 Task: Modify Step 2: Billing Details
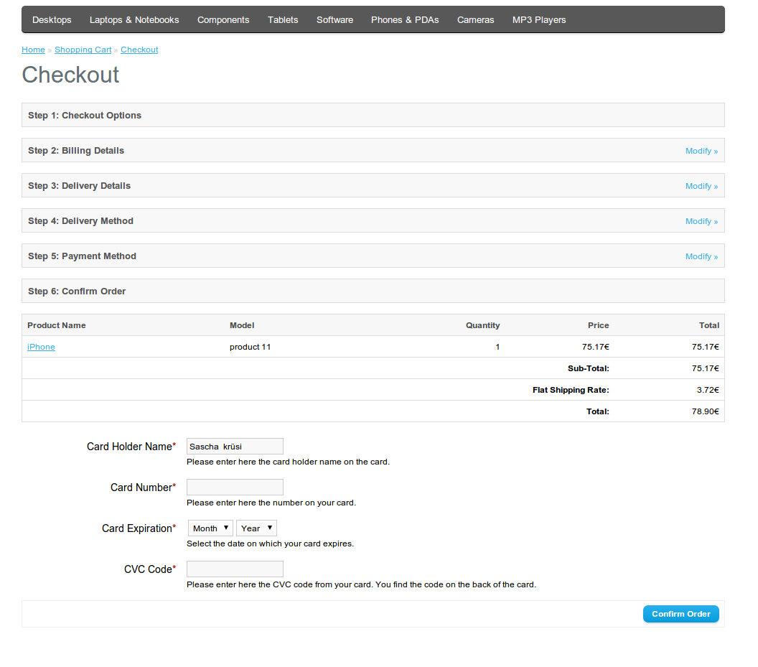point(701,151)
